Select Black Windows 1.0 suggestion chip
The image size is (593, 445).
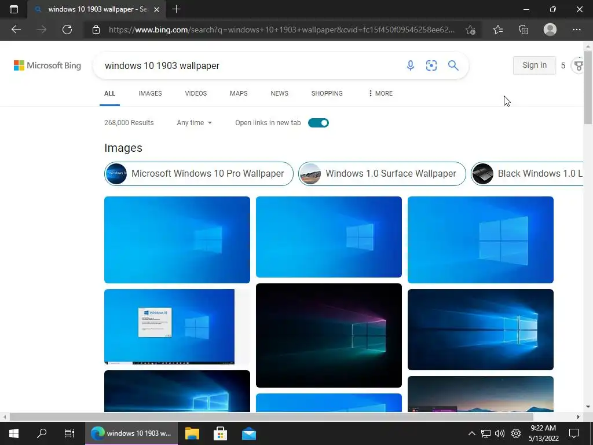click(527, 174)
